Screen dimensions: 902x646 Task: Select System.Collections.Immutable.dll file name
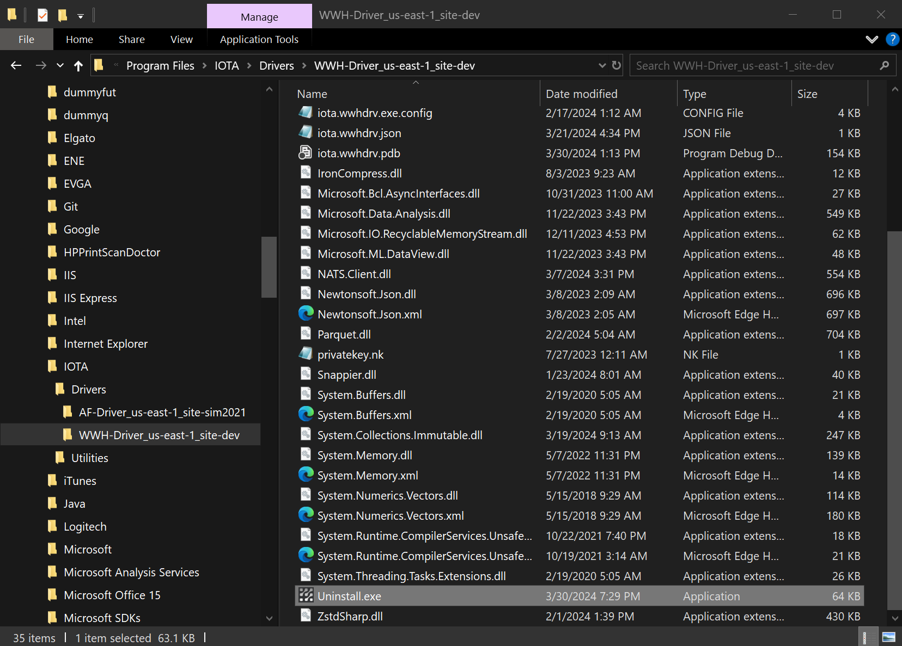[400, 435]
